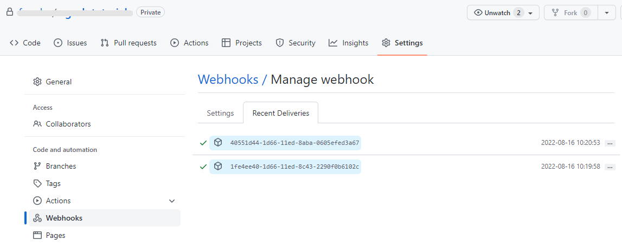This screenshot has width=622, height=246.
Task: Select Webhooks in the sidebar
Action: [x=105, y=218]
